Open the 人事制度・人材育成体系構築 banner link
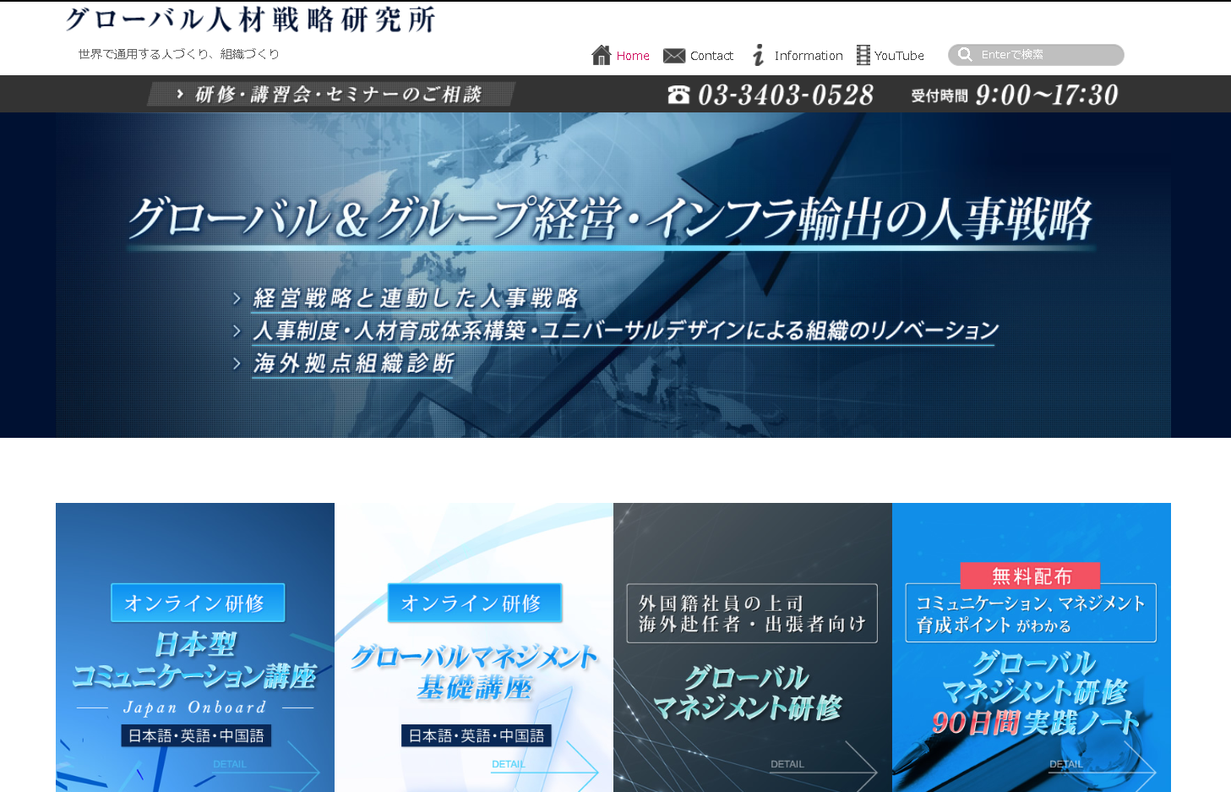Viewport: 1231px width, 792px height. click(x=625, y=330)
